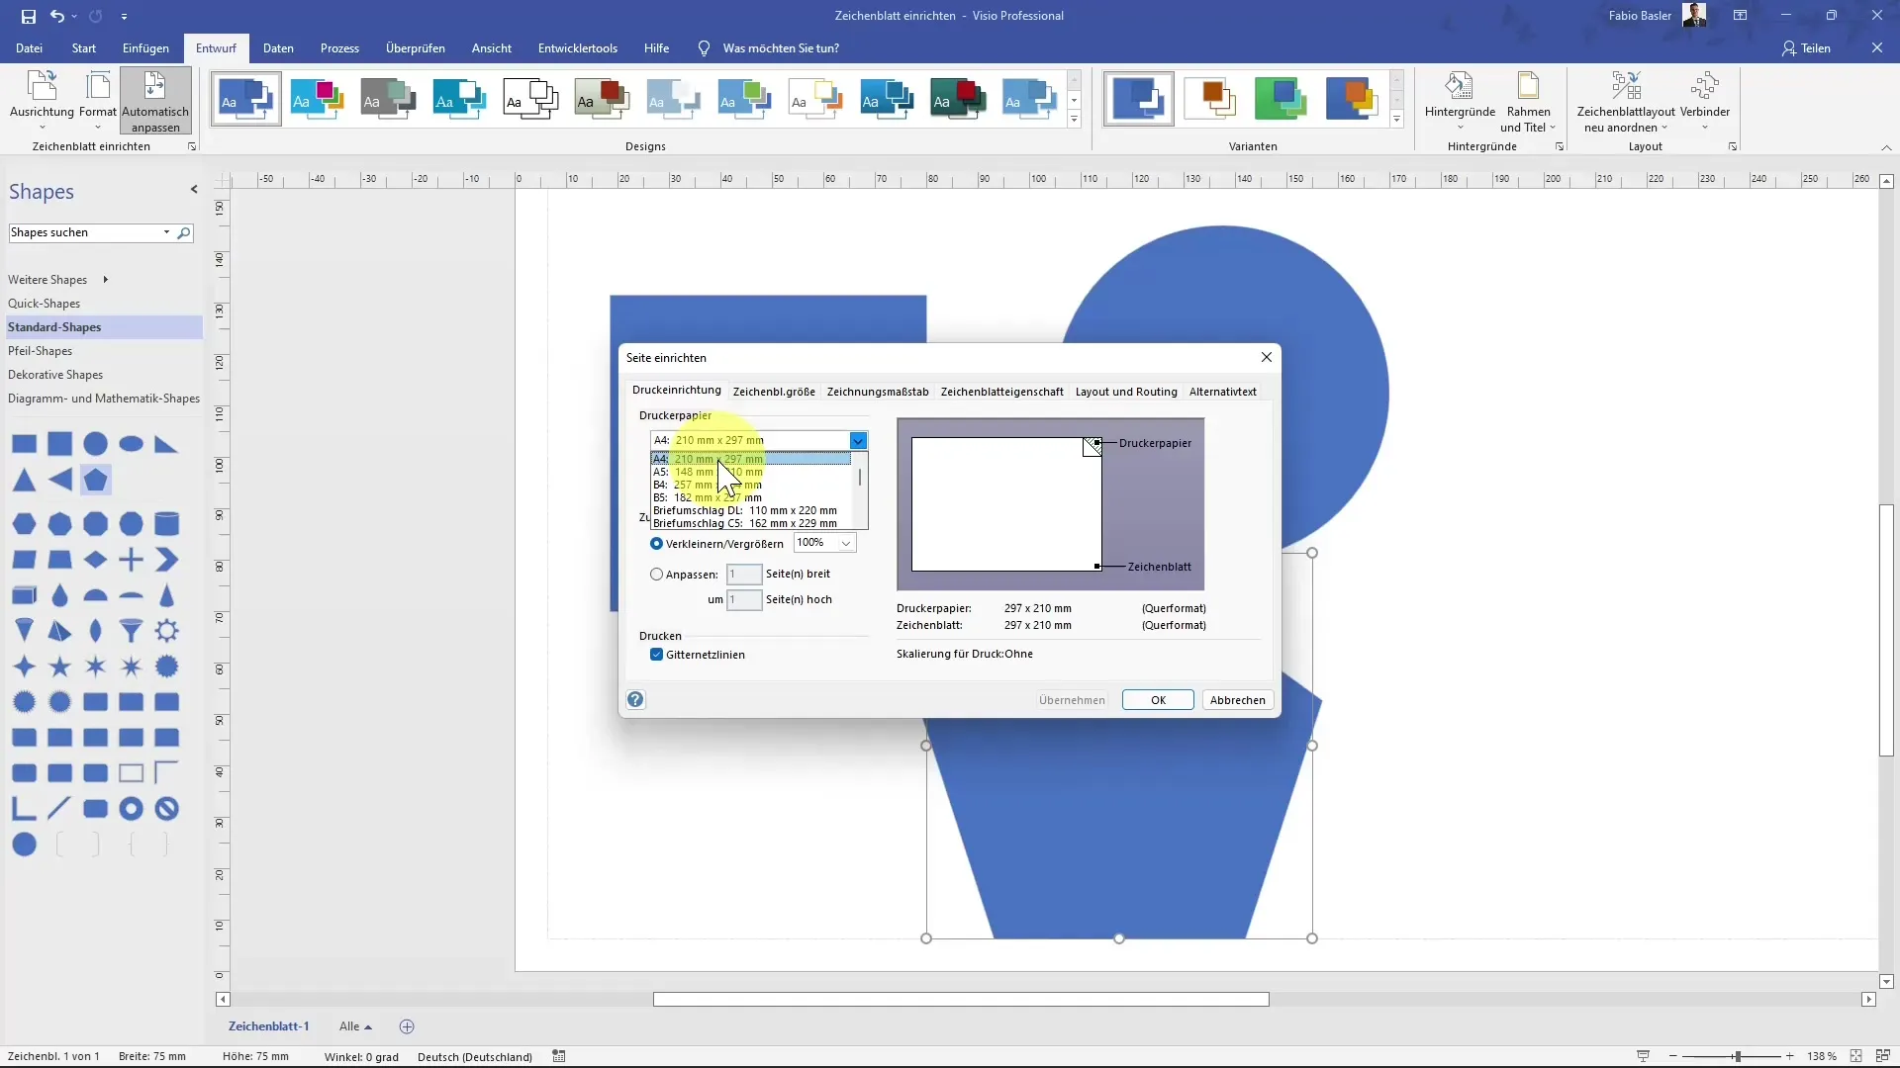Click the macro recording status bar icon
The width and height of the screenshot is (1900, 1068).
pyautogui.click(x=559, y=1056)
